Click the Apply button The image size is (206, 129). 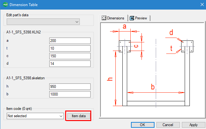point(193,125)
